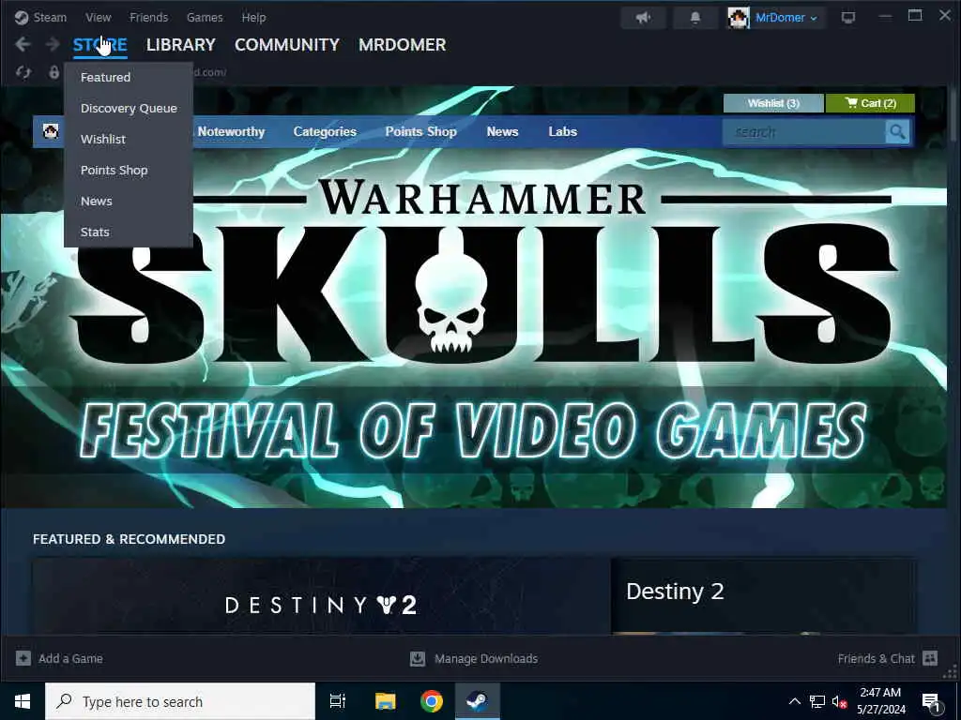Switch to the LIBRARY tab

click(181, 45)
